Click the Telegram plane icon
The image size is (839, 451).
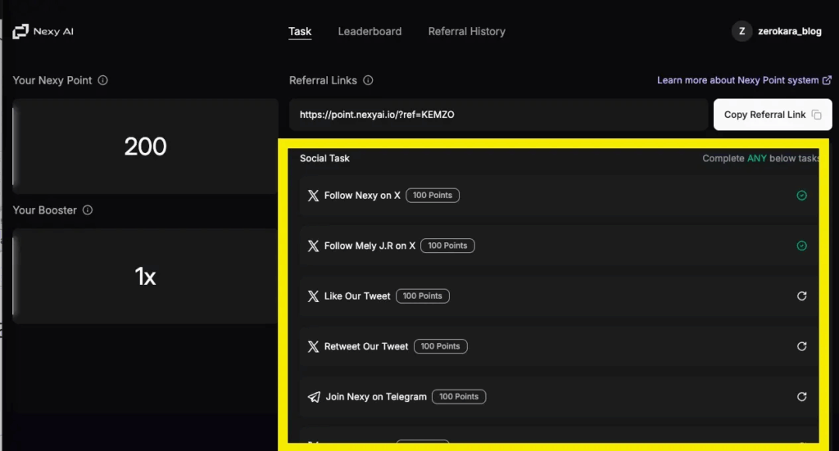pos(314,396)
